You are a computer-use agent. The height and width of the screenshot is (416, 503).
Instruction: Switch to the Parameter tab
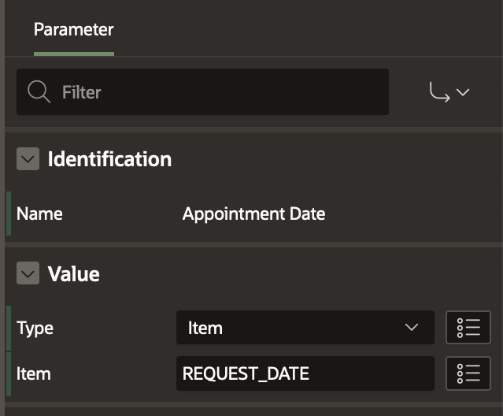point(74,30)
